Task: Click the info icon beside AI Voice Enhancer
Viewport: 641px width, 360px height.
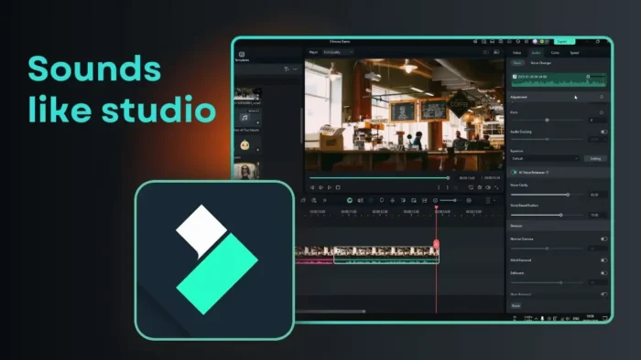Action: [548, 173]
